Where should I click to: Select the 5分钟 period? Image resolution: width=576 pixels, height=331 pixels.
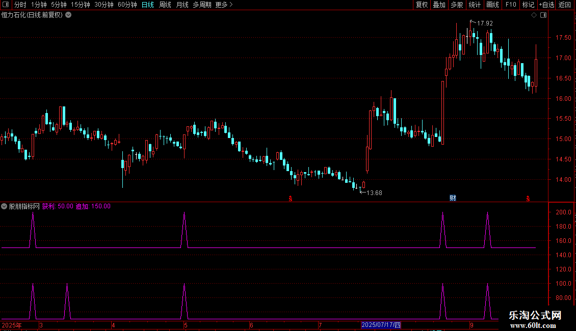pyautogui.click(x=59, y=5)
